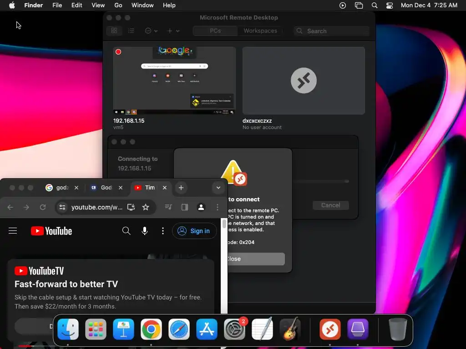This screenshot has width=466, height=349.
Task: Open YouTube search
Action: point(127,231)
